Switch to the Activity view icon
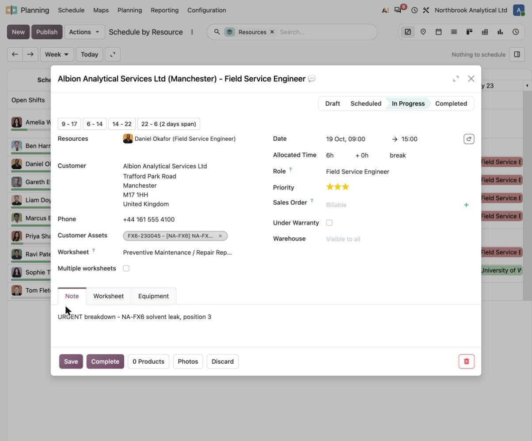The width and height of the screenshot is (532, 441). click(x=516, y=32)
